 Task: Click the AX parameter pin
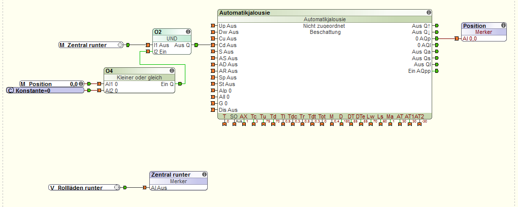pyautogui.click(x=244, y=125)
